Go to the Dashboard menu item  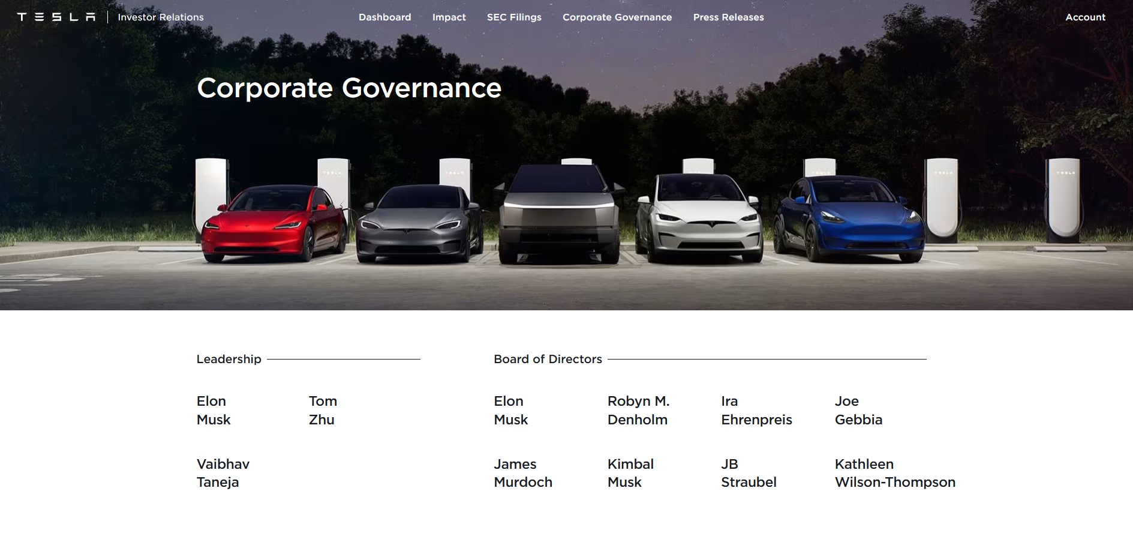[385, 17]
